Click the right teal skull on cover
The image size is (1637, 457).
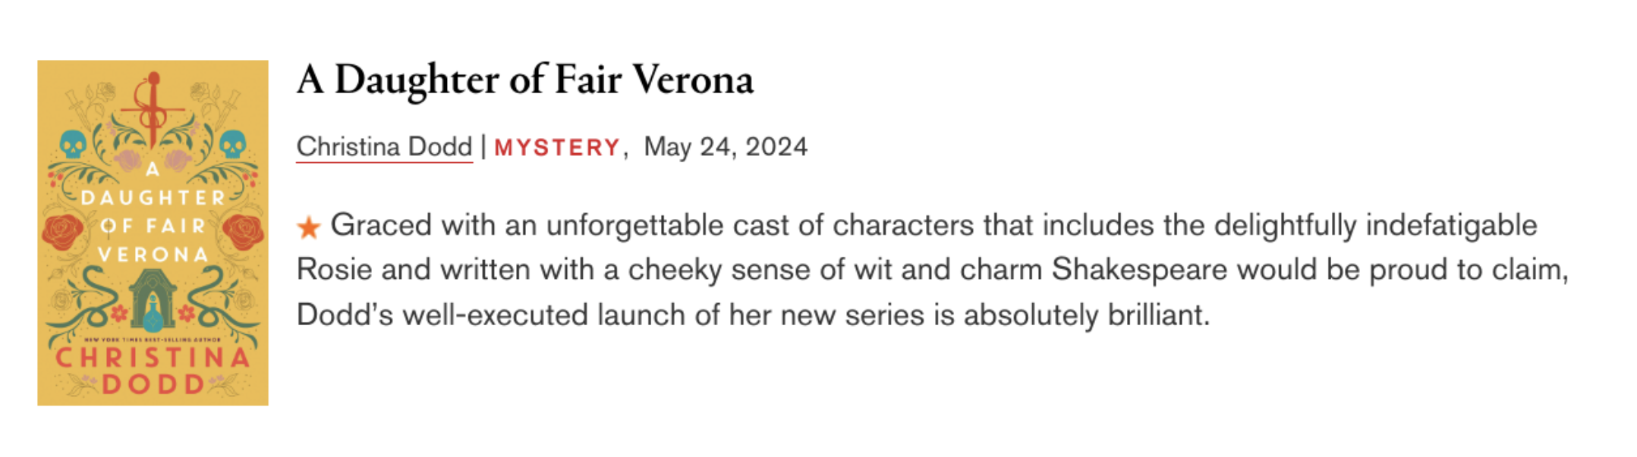(232, 144)
